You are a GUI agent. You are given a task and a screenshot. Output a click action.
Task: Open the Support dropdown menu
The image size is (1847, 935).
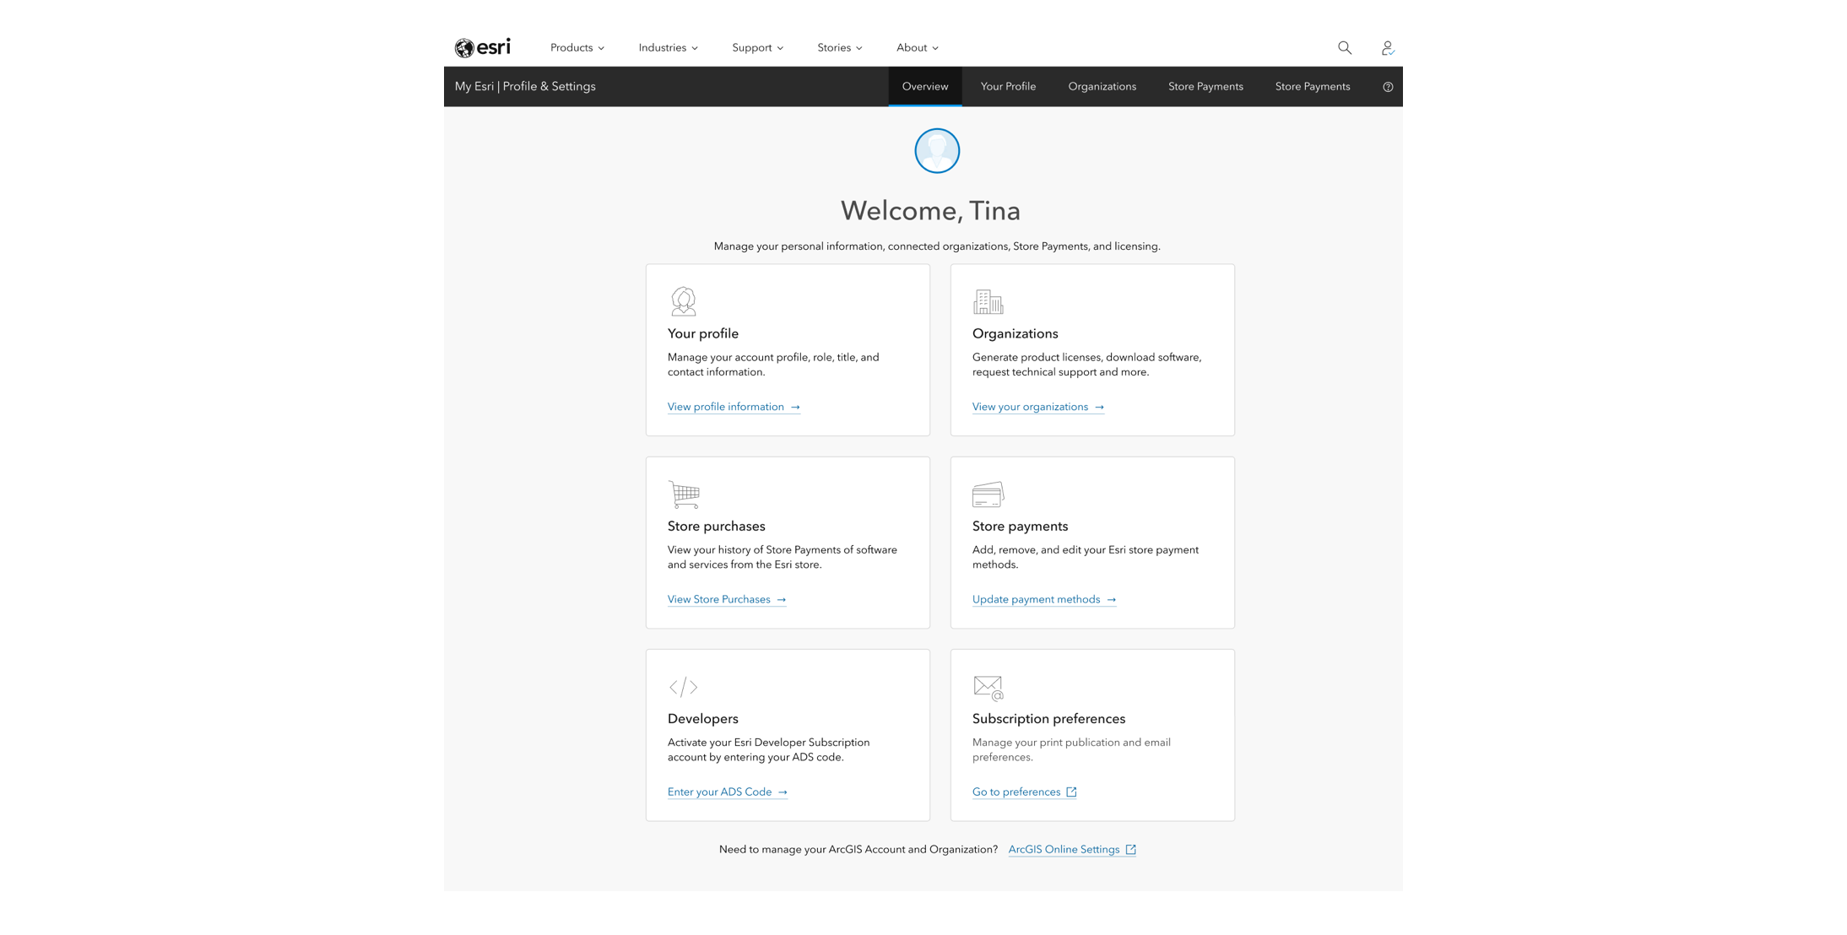point(757,48)
